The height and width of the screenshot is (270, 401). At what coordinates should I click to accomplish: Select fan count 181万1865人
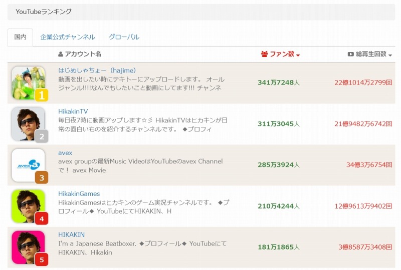pyautogui.click(x=279, y=247)
